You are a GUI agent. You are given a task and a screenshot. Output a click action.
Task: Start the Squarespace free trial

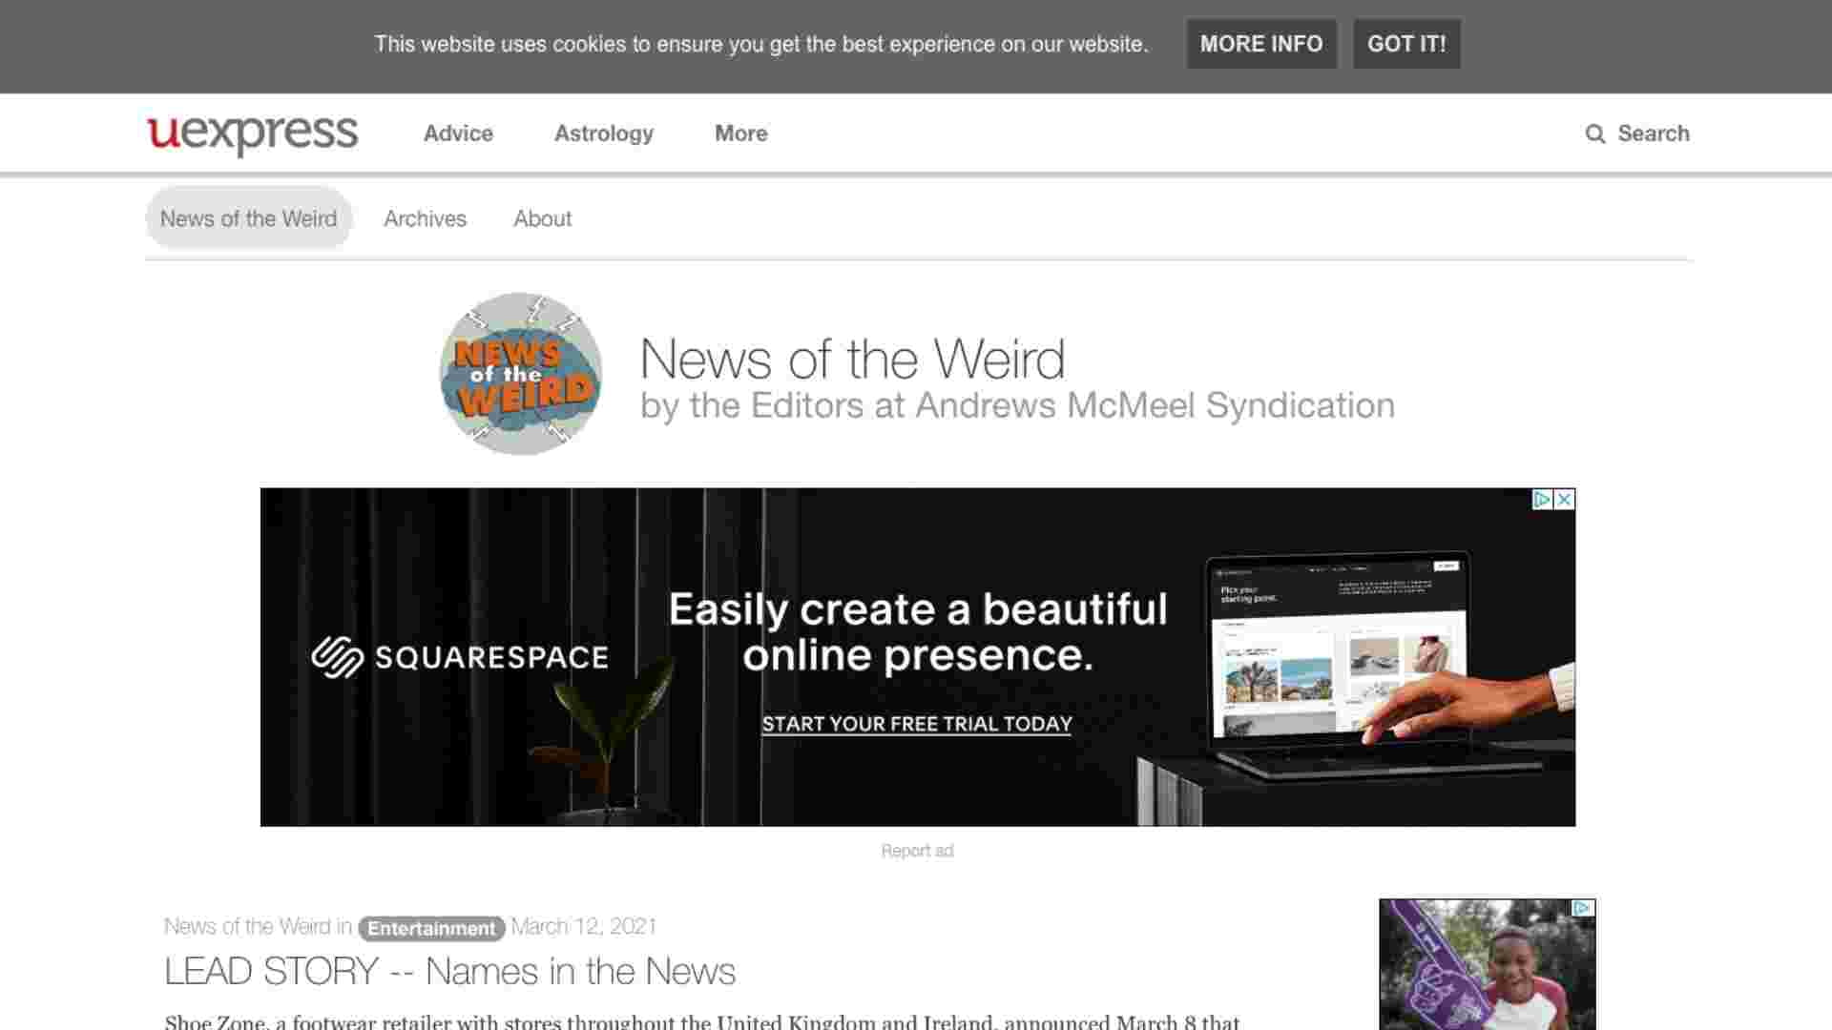pos(916,725)
